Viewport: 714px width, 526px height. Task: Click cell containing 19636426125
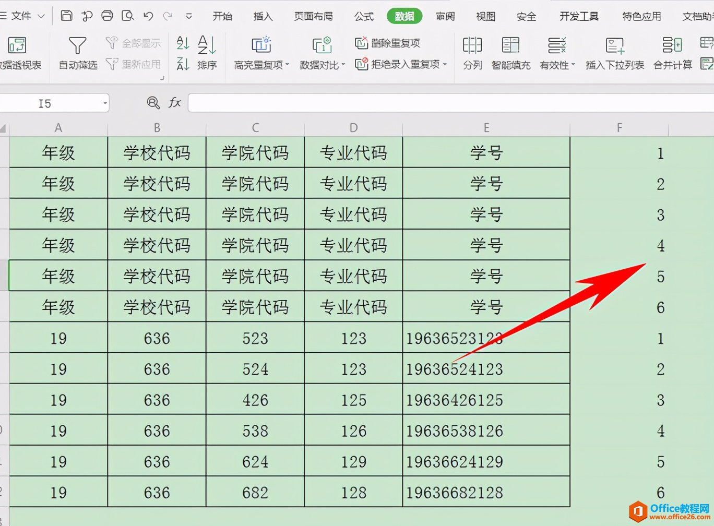[x=486, y=400]
